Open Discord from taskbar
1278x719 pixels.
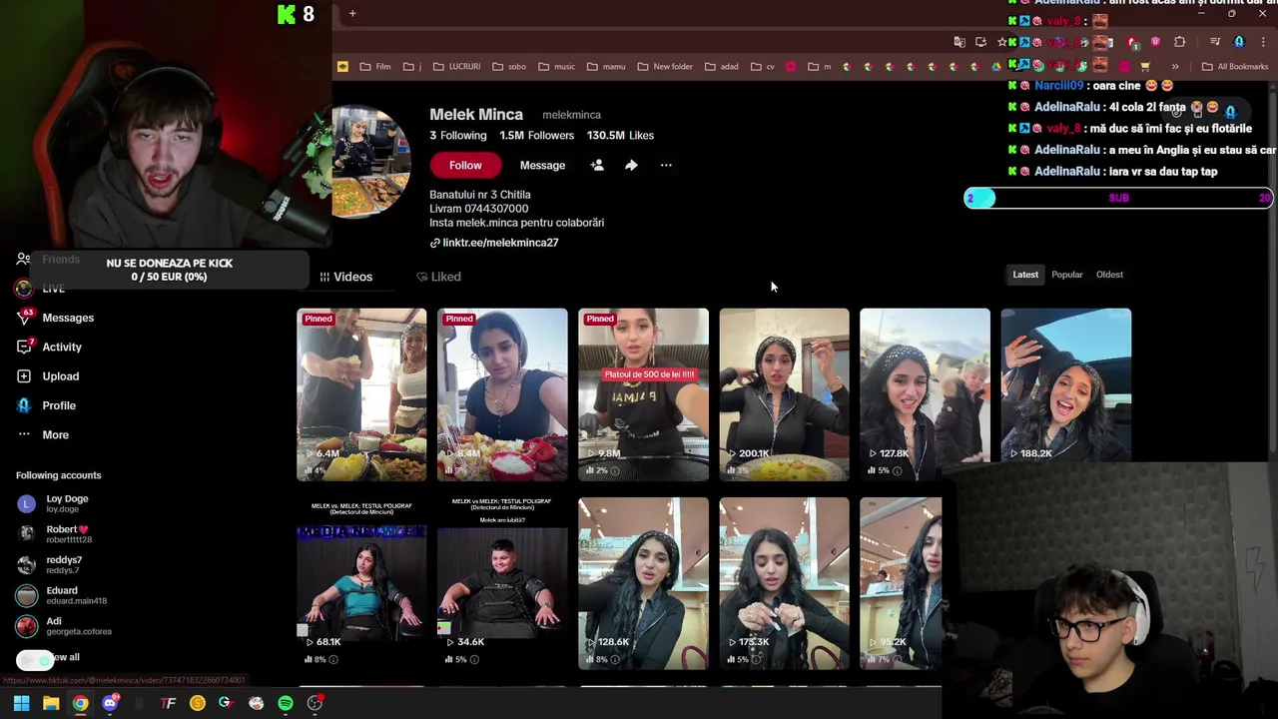tap(110, 703)
